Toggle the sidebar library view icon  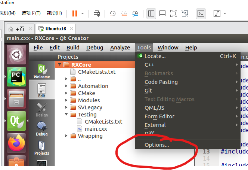pyautogui.click(x=151, y=13)
